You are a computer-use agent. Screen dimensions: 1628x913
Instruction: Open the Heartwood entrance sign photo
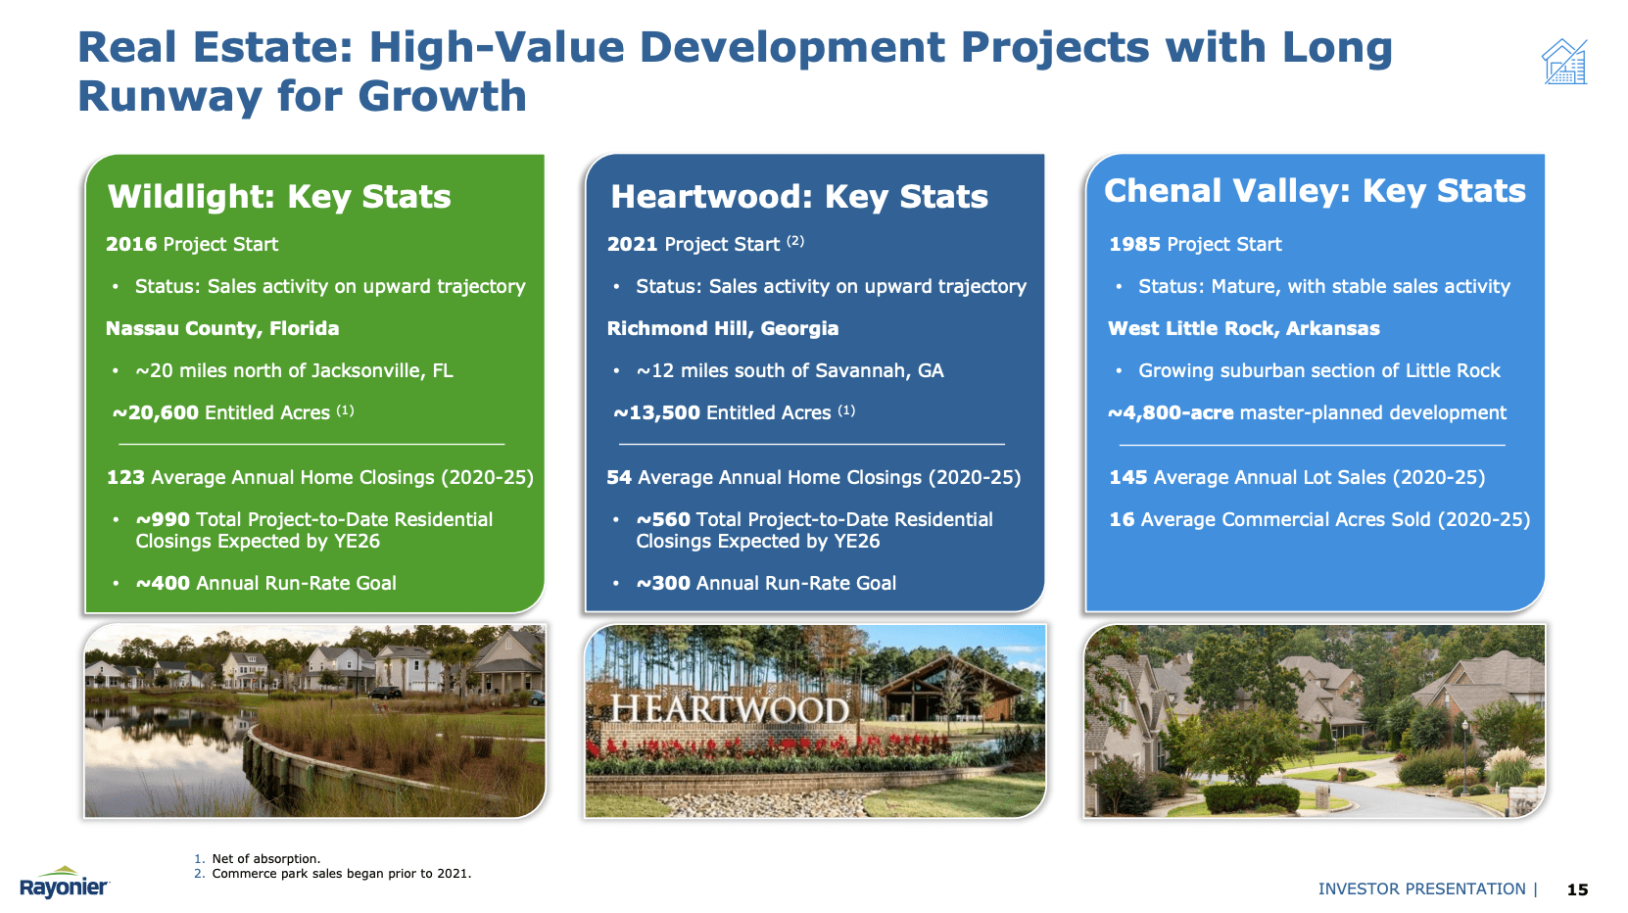pos(815,720)
